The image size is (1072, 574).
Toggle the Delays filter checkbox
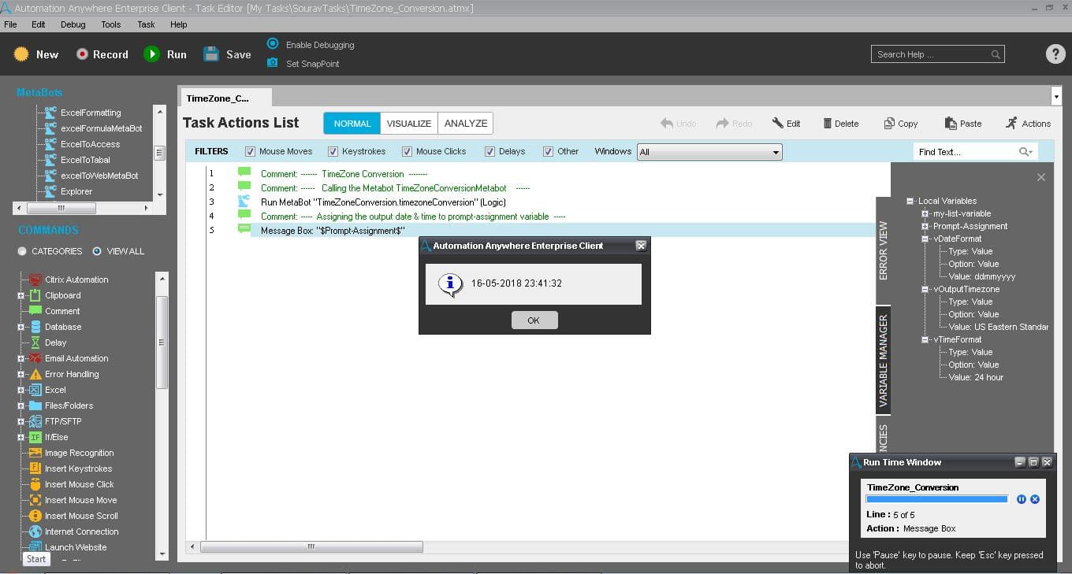[x=489, y=151]
